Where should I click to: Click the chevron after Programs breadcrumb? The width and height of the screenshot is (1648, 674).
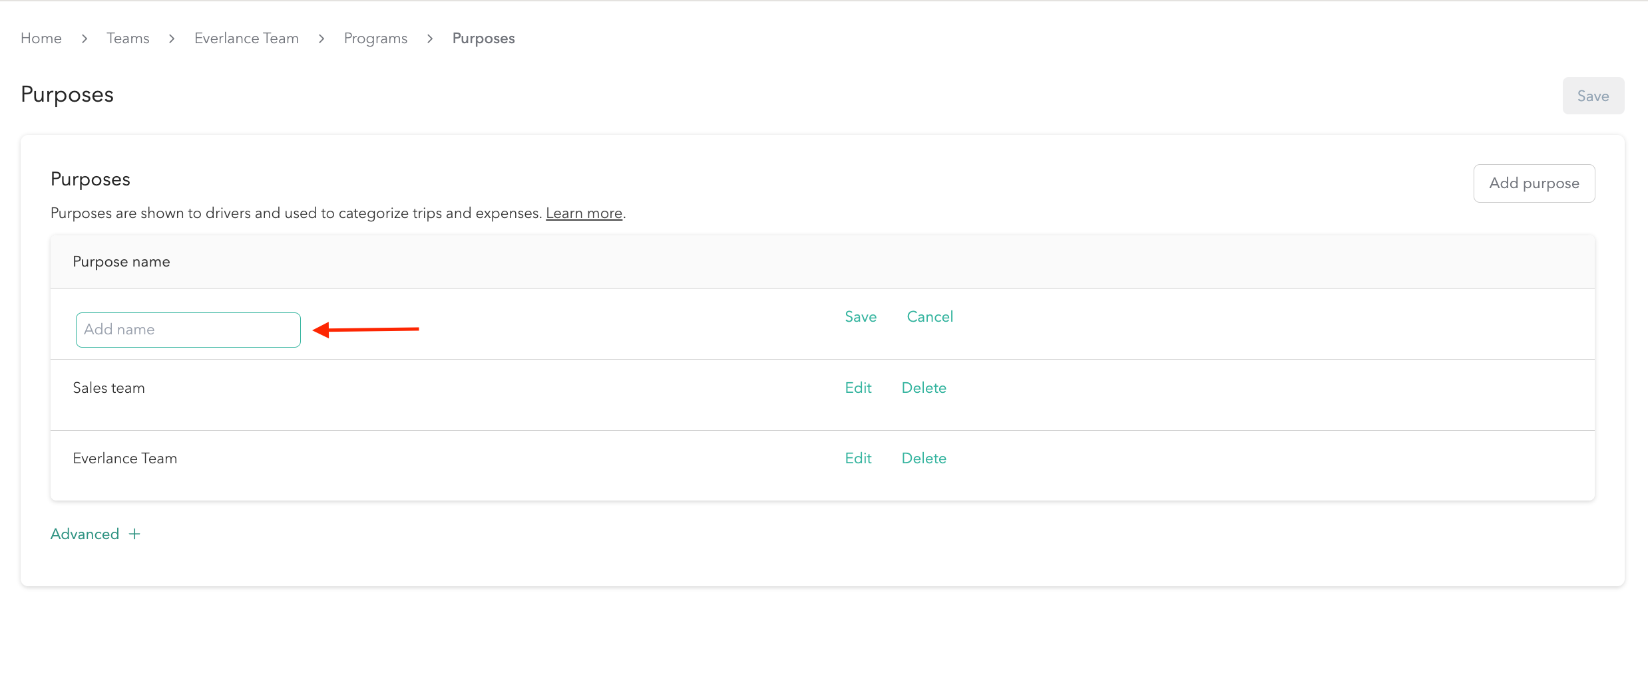click(430, 39)
